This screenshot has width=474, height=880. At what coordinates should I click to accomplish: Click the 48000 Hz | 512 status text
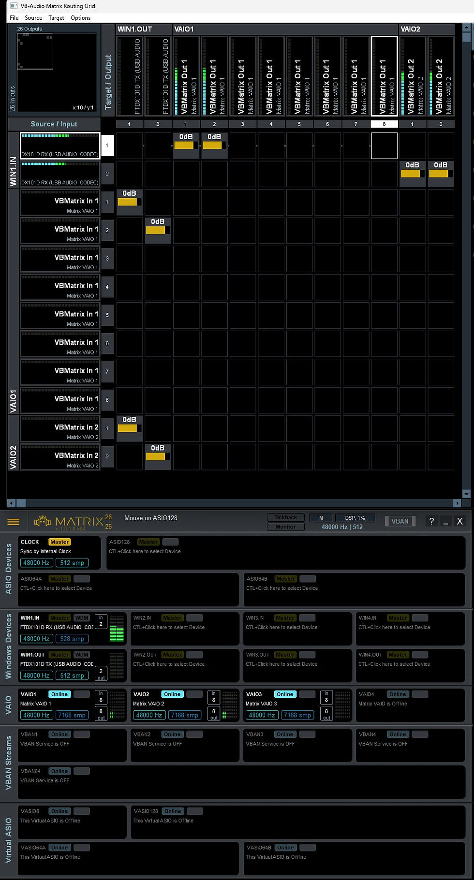click(x=342, y=527)
